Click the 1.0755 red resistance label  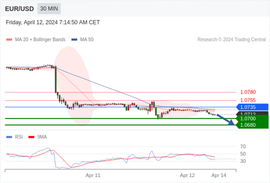(x=248, y=100)
